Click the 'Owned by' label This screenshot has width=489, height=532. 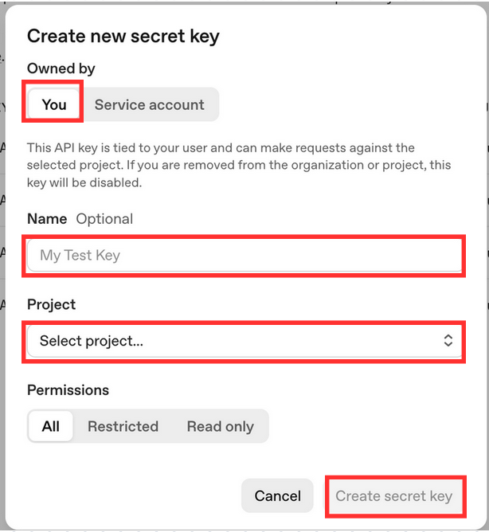pos(61,68)
